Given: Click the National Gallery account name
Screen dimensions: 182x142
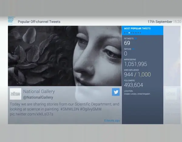Looking at the screenshot, I should click(x=39, y=91).
